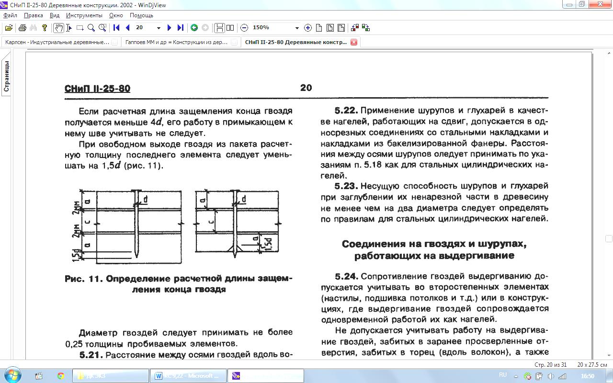Choose the rectangle selection tool

coord(80,28)
